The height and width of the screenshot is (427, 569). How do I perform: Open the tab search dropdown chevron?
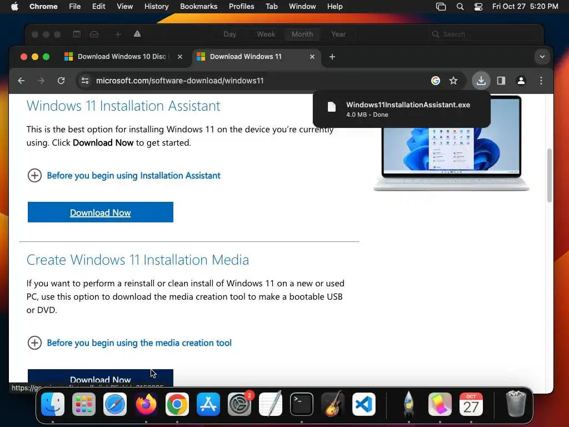pos(542,57)
